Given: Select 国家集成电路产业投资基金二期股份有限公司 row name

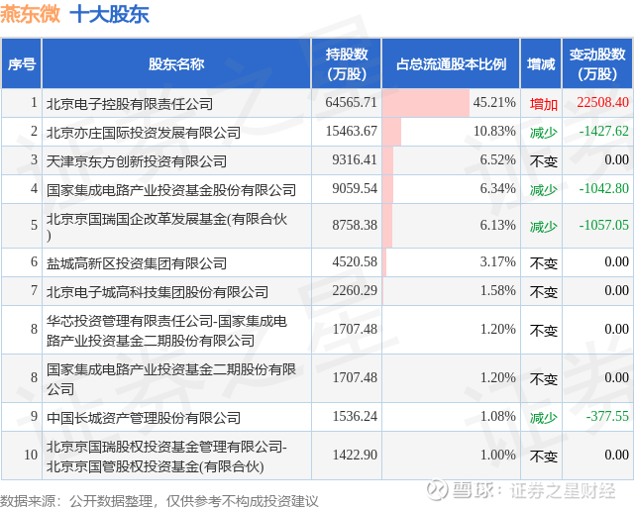Looking at the screenshot, I should 171,378.
